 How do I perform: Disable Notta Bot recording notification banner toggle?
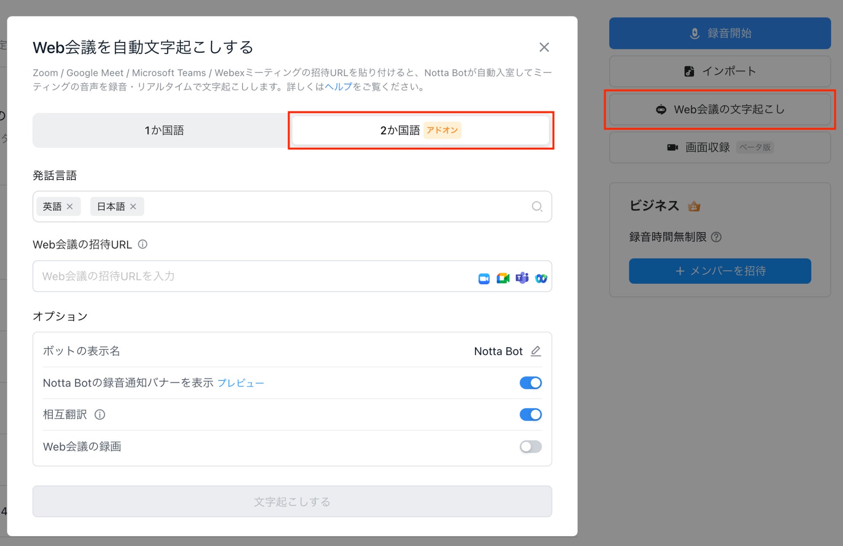coord(530,383)
